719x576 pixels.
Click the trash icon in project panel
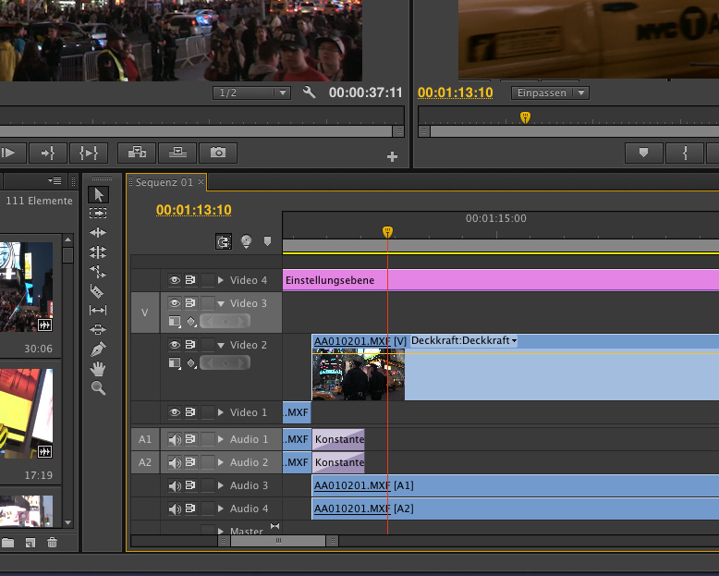[x=53, y=543]
